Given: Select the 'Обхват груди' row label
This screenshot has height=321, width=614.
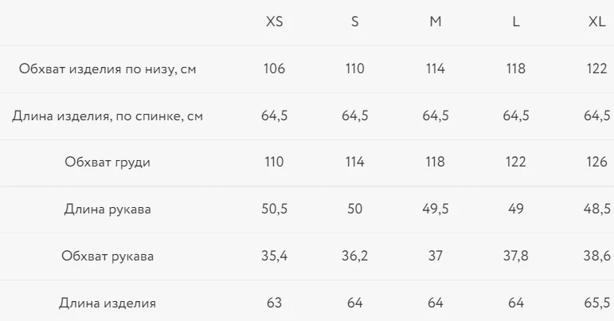Looking at the screenshot, I should [x=108, y=162].
